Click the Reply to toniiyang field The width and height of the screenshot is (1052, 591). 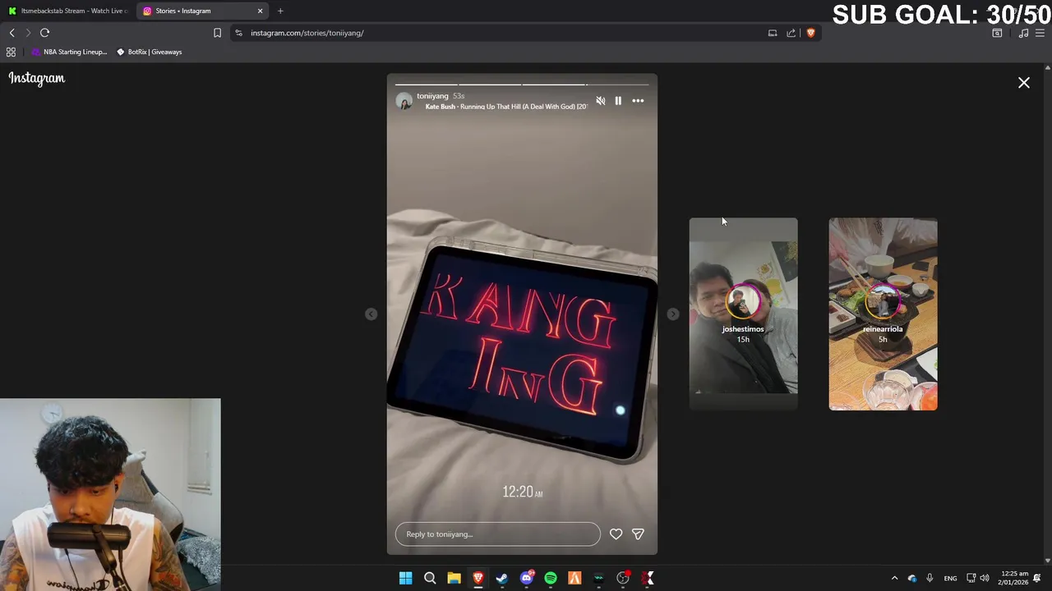498,534
